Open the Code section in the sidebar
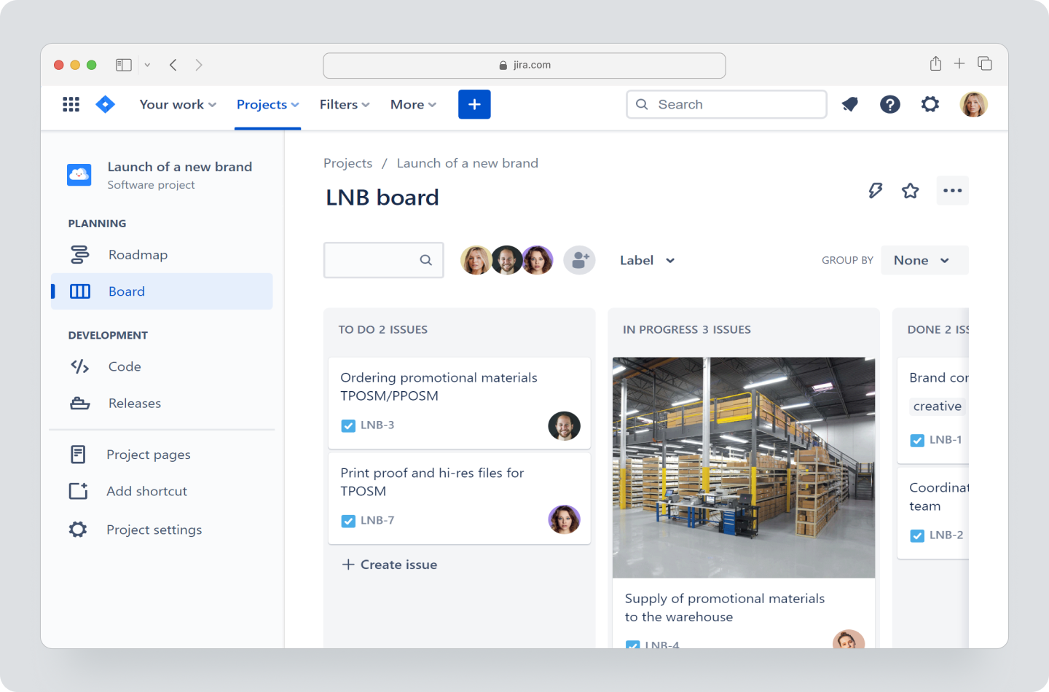This screenshot has height=692, width=1049. click(x=124, y=366)
